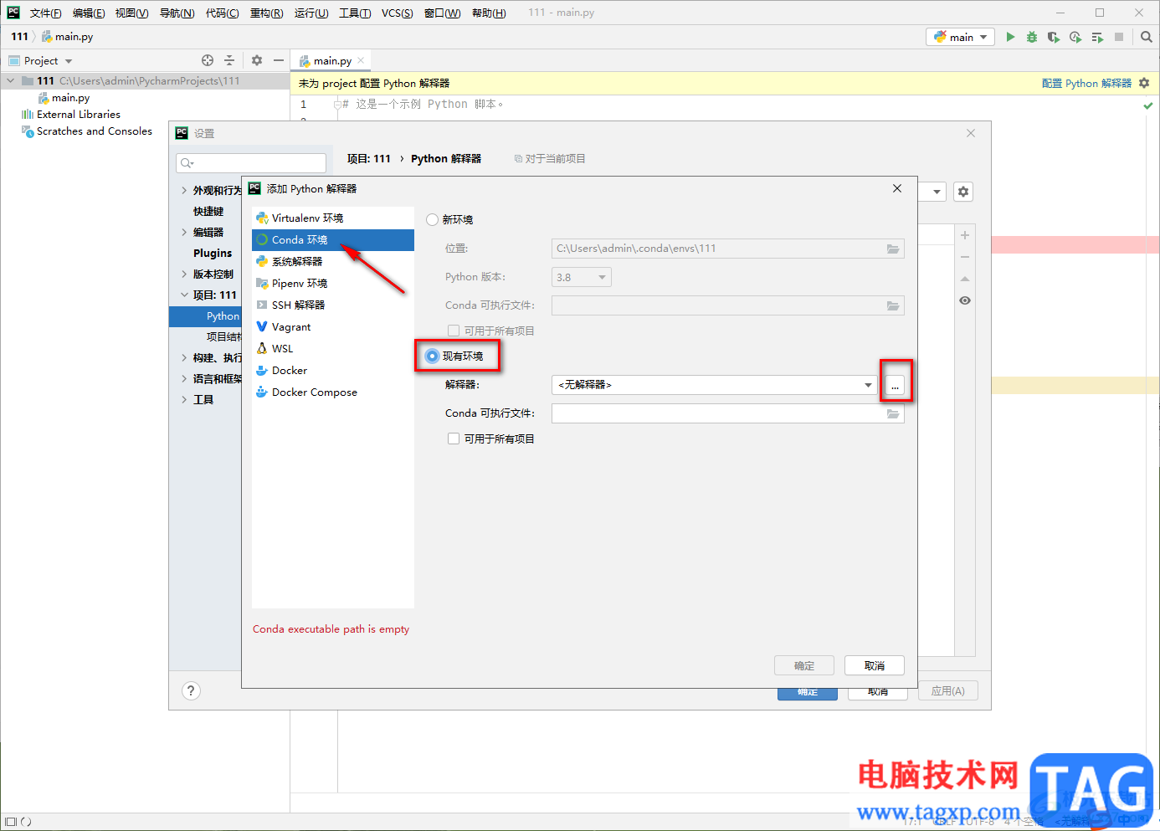The image size is (1160, 831).
Task: Choose Docker Compose interpreter type
Action: pos(333,392)
